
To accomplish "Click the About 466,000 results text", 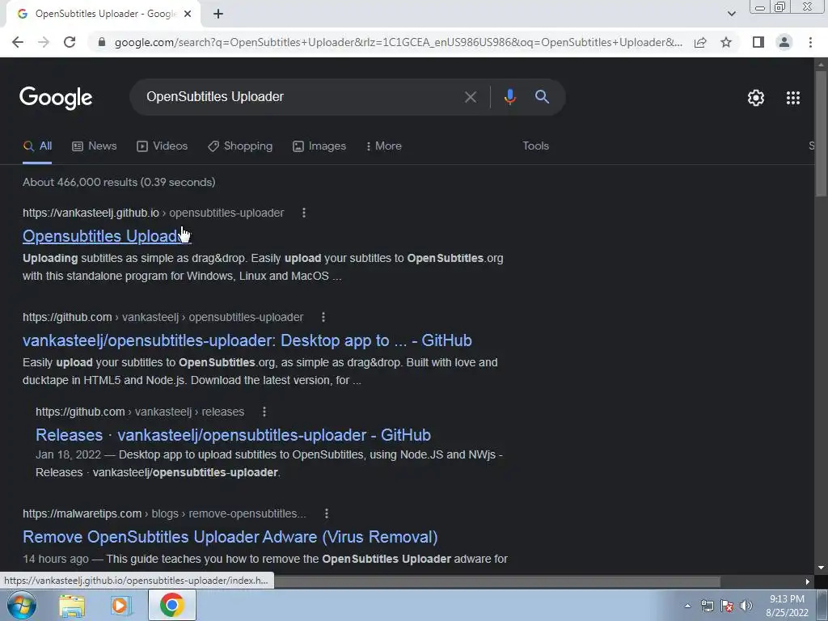I will pyautogui.click(x=119, y=182).
